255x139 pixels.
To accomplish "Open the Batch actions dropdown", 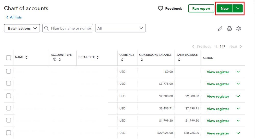I will click(22, 28).
